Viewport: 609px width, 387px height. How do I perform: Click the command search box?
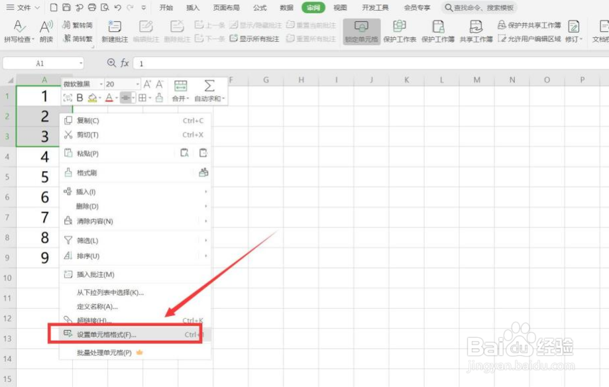480,8
